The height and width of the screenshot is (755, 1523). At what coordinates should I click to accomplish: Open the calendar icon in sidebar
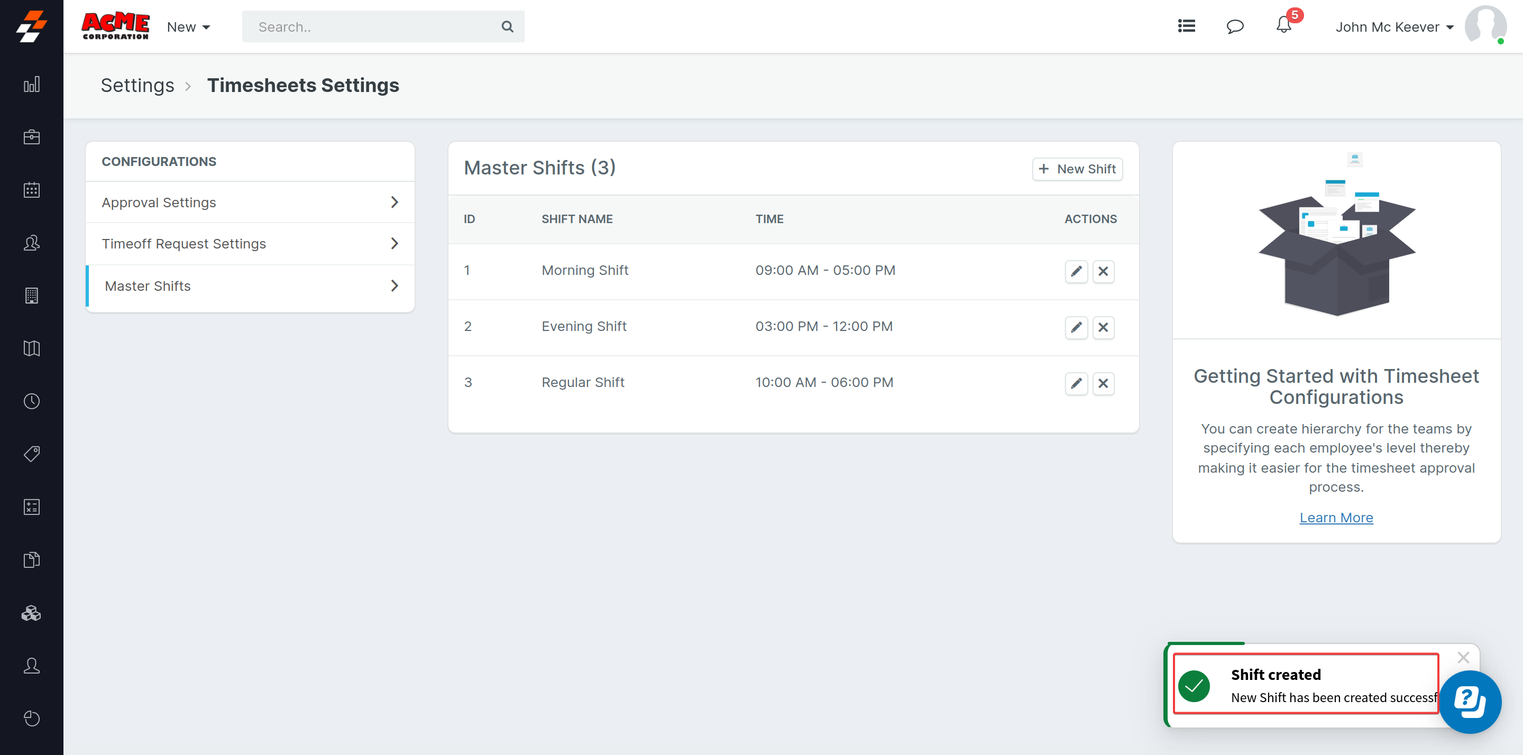pos(31,190)
